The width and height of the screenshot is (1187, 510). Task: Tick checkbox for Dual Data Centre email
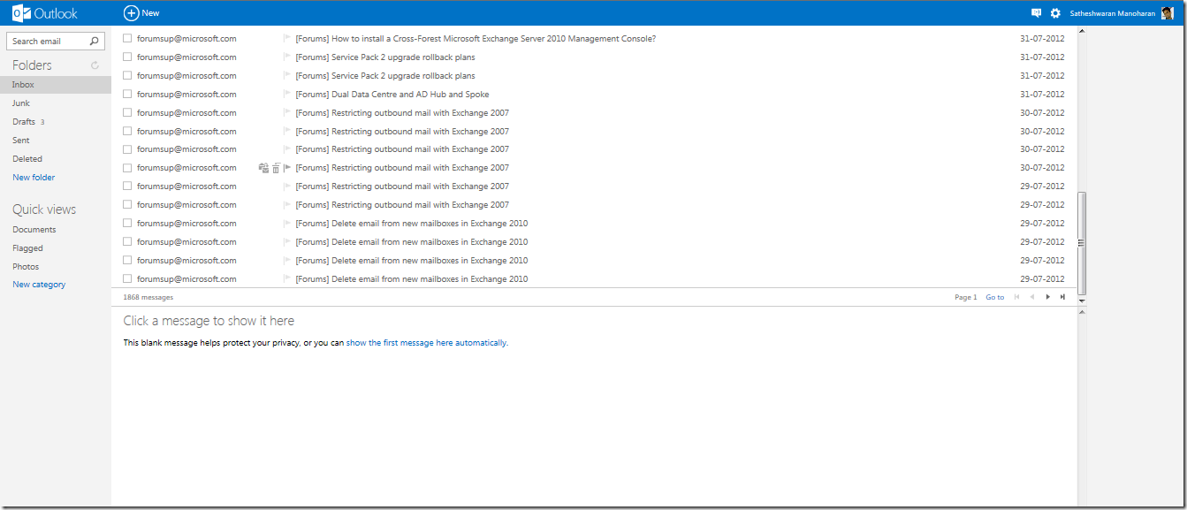pyautogui.click(x=127, y=94)
